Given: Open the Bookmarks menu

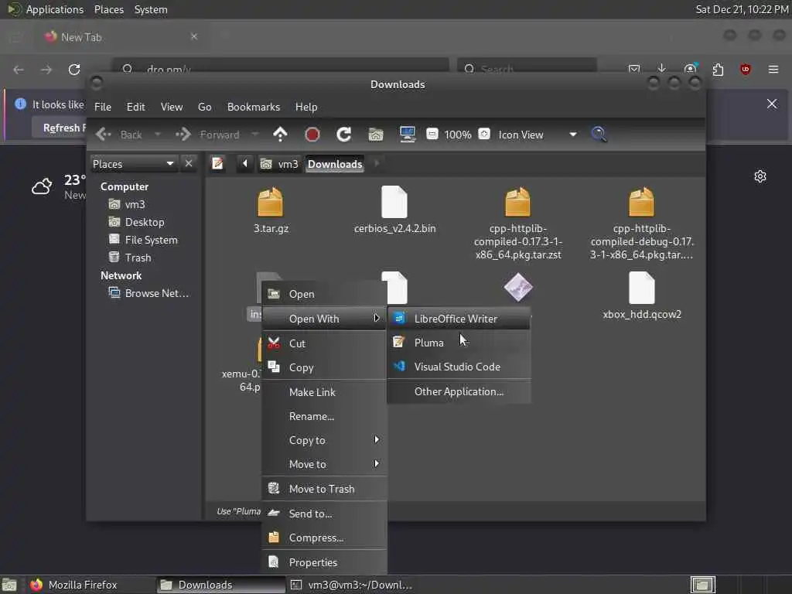Looking at the screenshot, I should 254,107.
